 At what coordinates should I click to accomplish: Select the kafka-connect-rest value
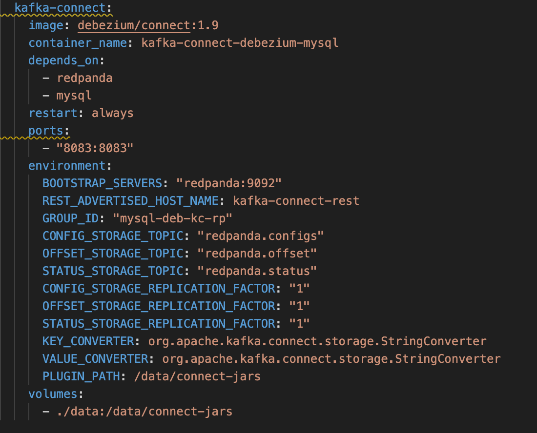296,200
